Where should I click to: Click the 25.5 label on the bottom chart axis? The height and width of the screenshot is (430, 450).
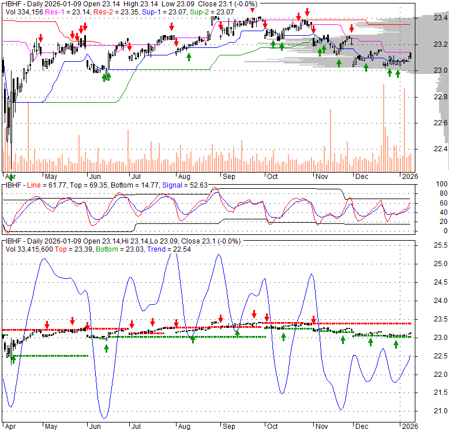pos(440,245)
